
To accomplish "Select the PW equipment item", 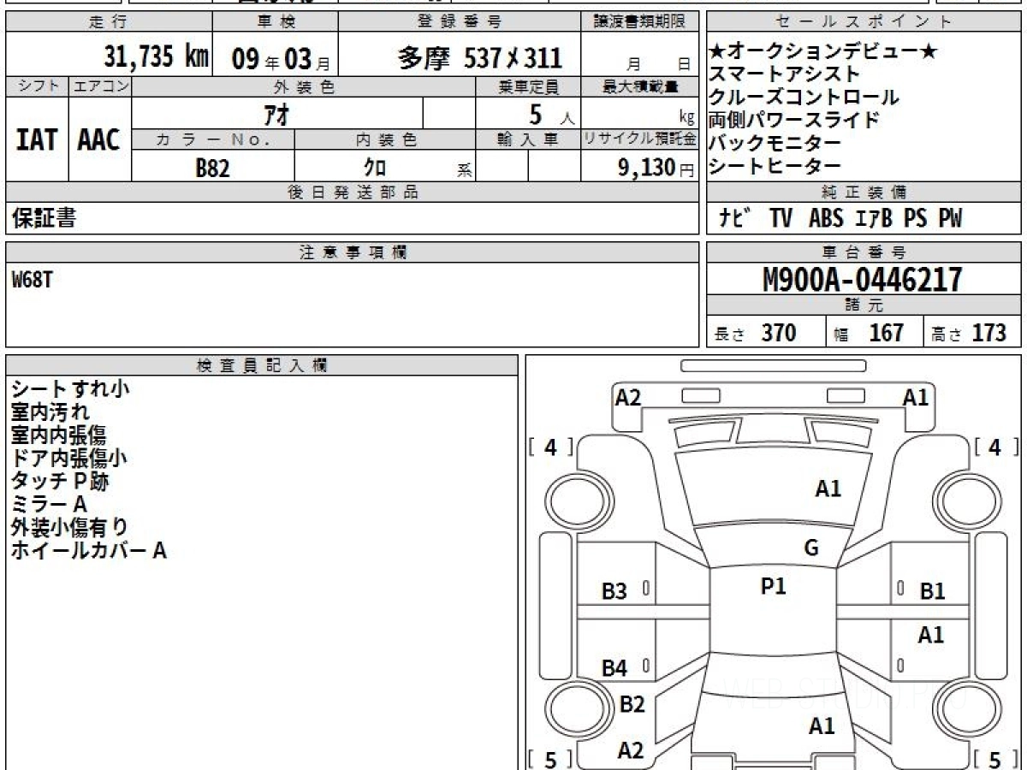I will point(950,219).
